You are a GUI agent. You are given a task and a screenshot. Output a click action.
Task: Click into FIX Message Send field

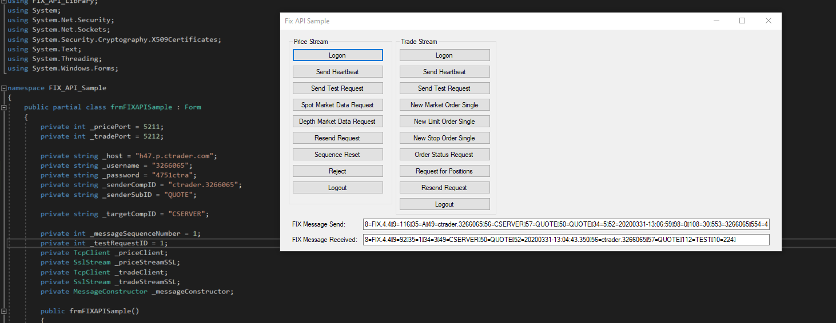(x=566, y=224)
